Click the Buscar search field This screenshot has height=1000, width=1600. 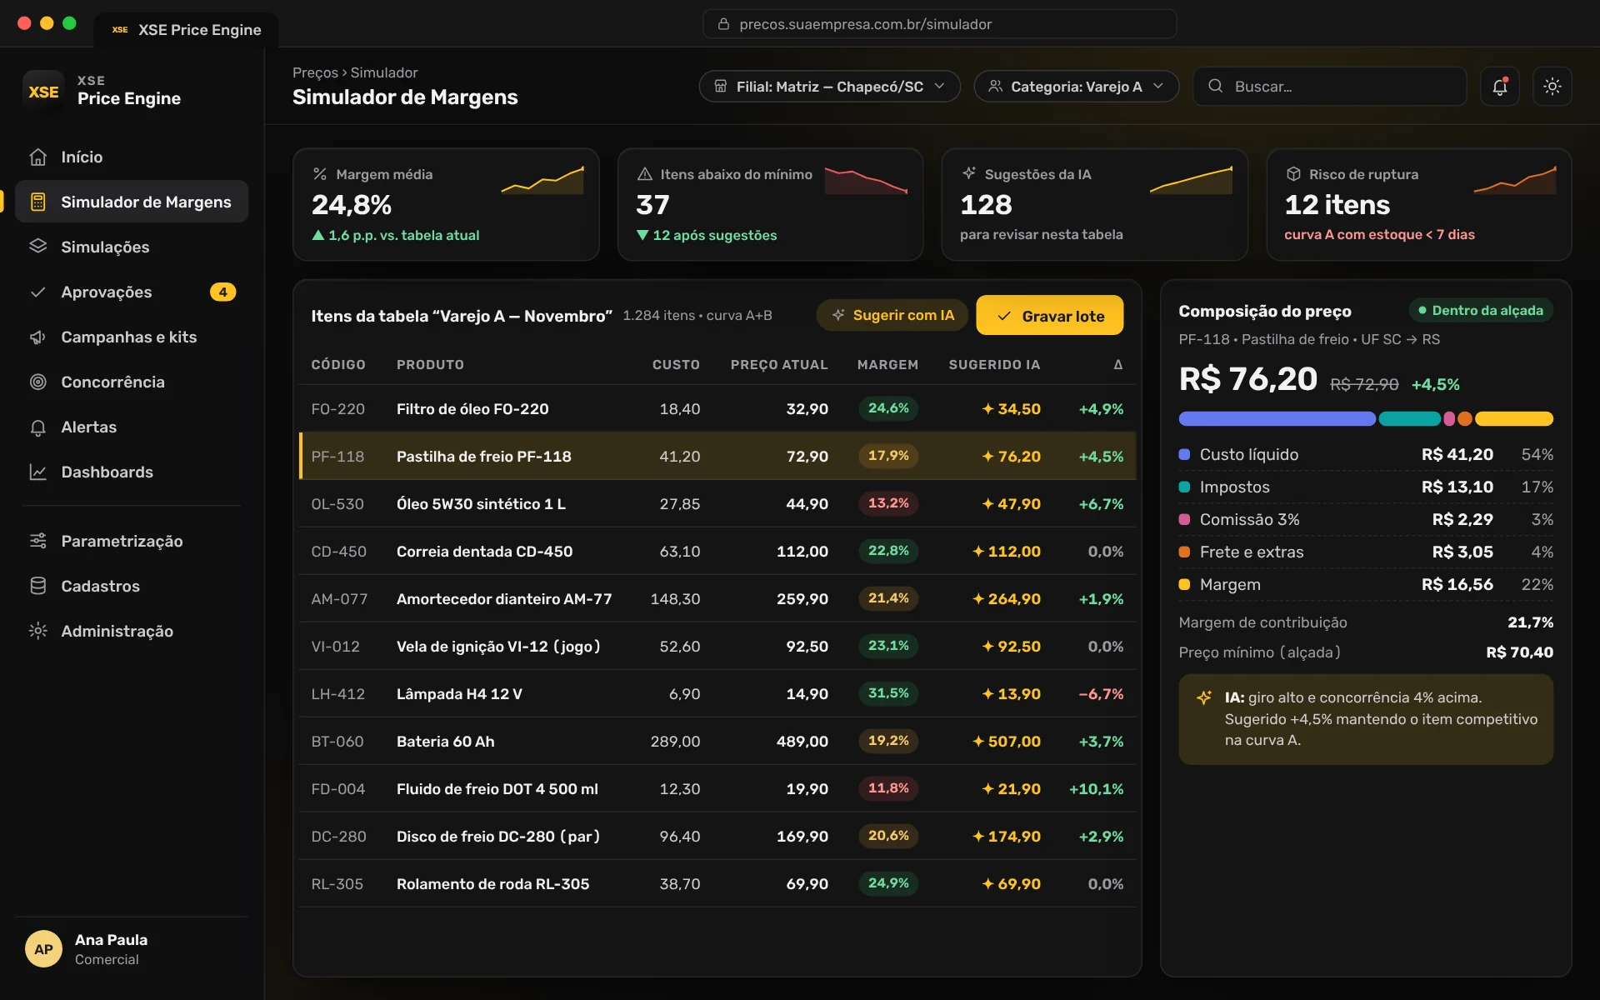pos(1330,87)
